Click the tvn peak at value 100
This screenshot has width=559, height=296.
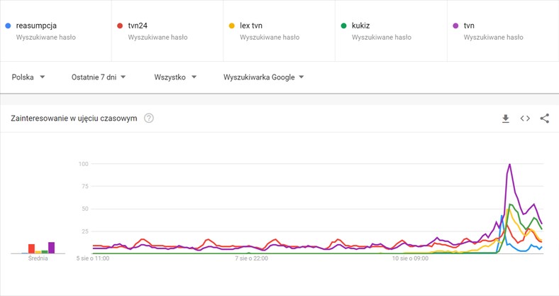click(x=510, y=165)
